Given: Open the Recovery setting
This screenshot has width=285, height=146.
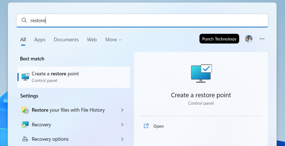Looking at the screenshot, I should (72, 125).
